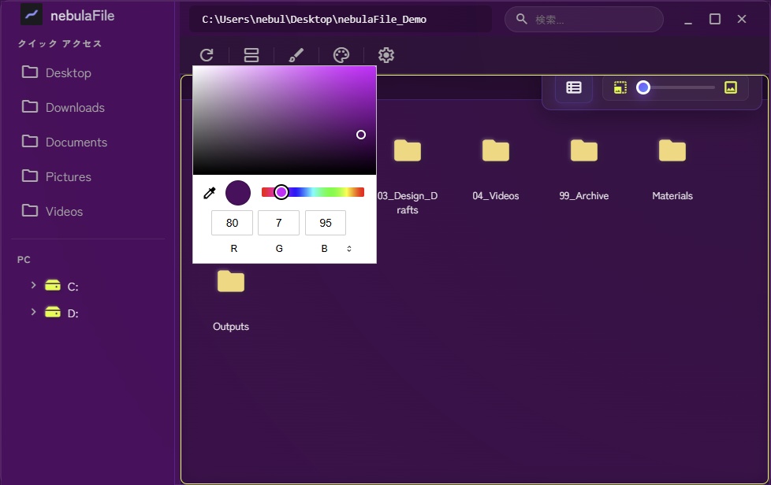Open the color palette theme icon
This screenshot has height=485, width=771.
coord(341,55)
